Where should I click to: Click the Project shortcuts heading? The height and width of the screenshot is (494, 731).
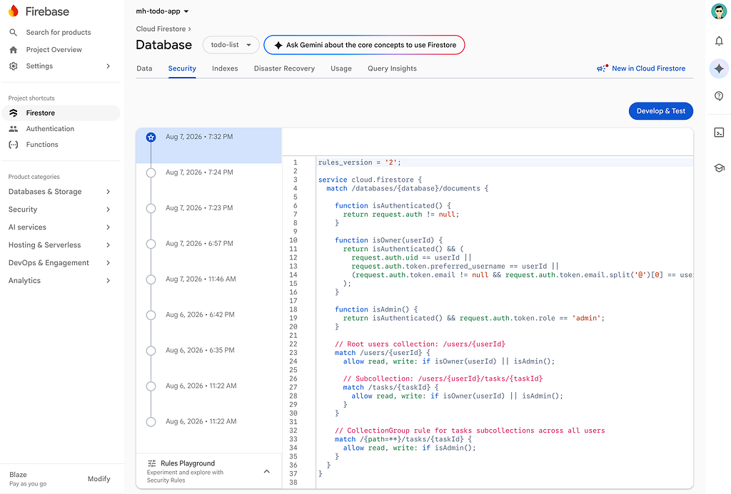coord(31,98)
